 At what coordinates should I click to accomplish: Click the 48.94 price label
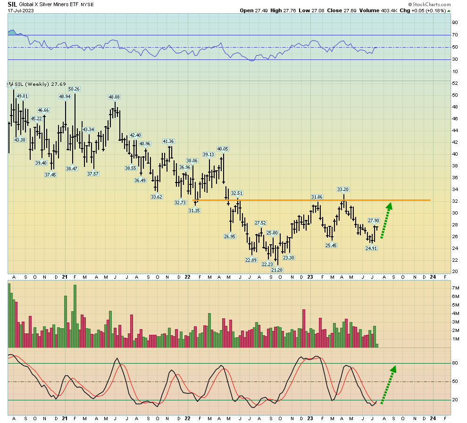pos(65,97)
